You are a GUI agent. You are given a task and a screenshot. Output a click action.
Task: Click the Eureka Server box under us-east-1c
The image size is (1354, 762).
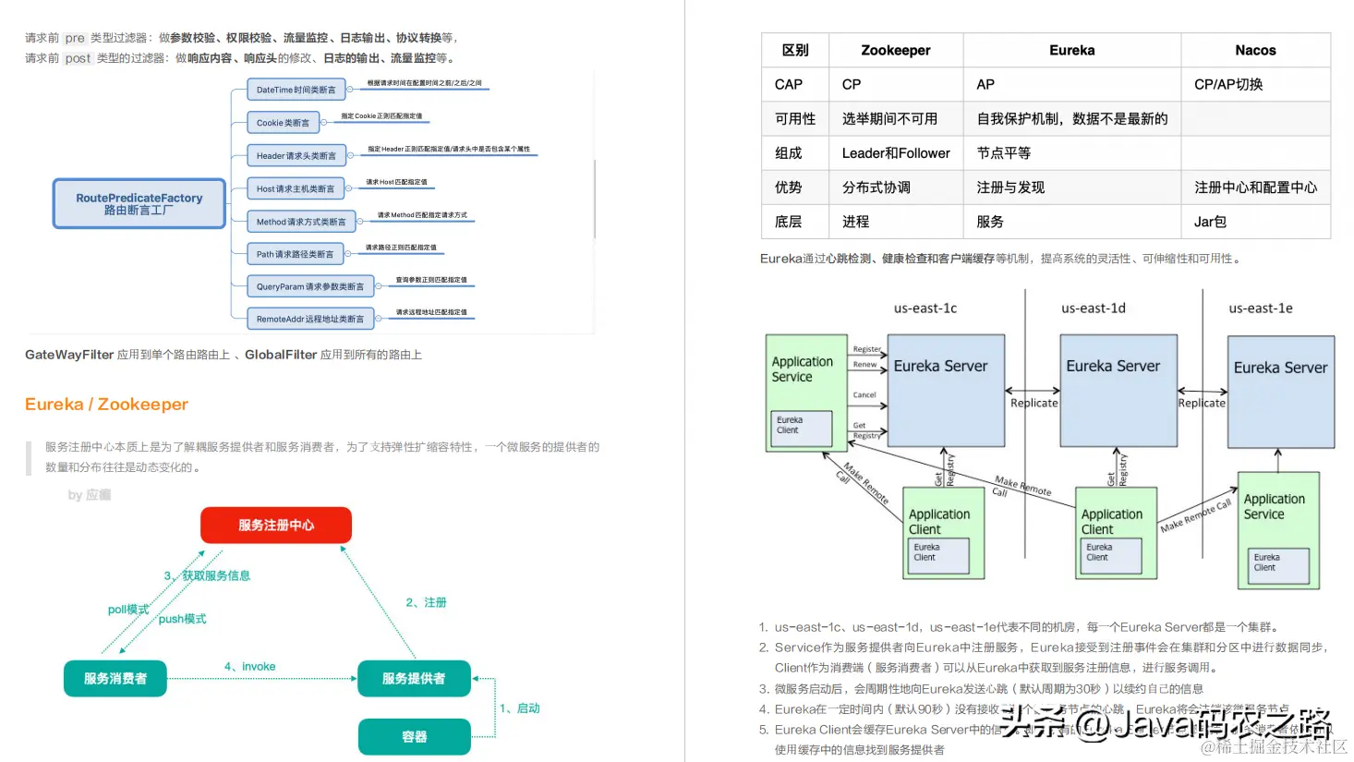(x=946, y=391)
